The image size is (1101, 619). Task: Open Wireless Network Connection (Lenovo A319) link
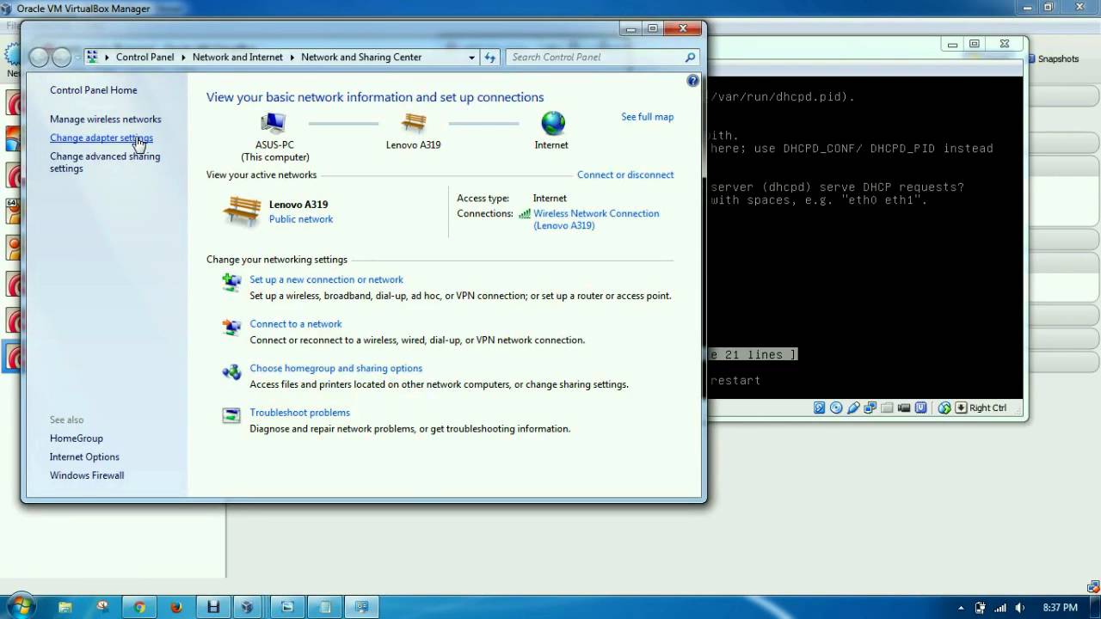pos(596,219)
